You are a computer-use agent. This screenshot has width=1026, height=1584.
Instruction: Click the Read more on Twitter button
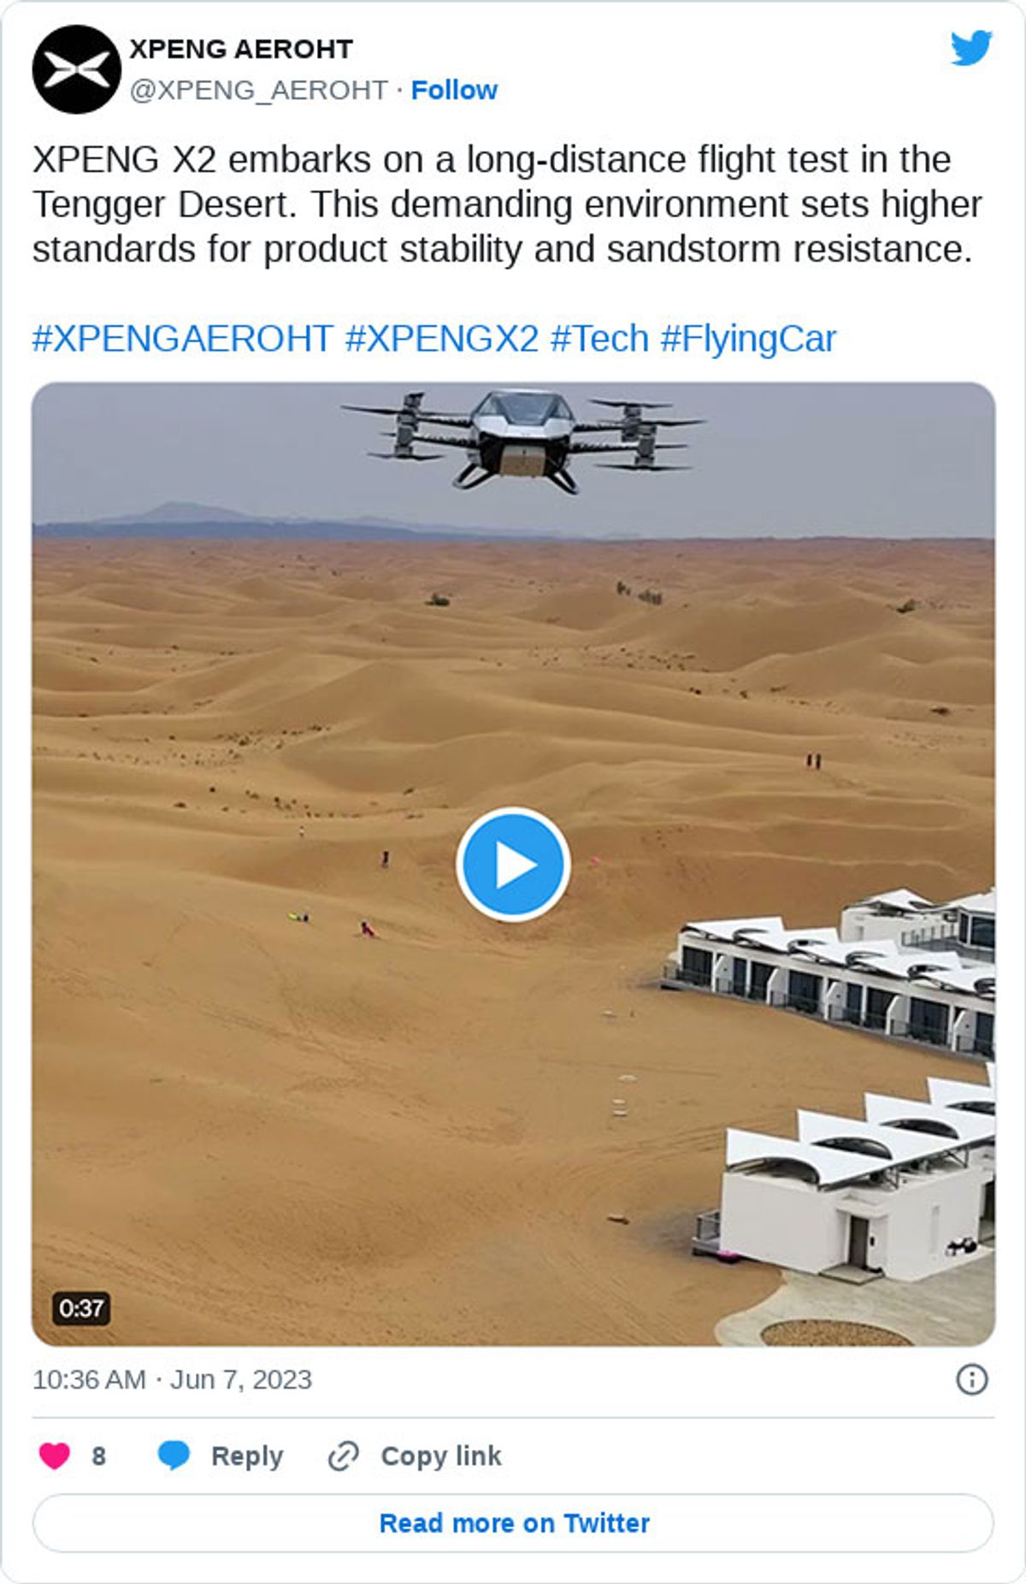pyautogui.click(x=513, y=1522)
